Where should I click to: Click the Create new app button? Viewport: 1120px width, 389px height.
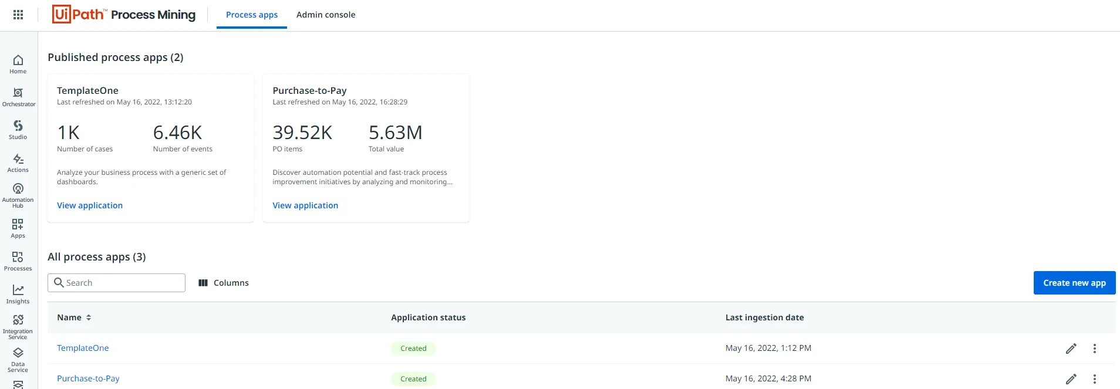(x=1074, y=283)
